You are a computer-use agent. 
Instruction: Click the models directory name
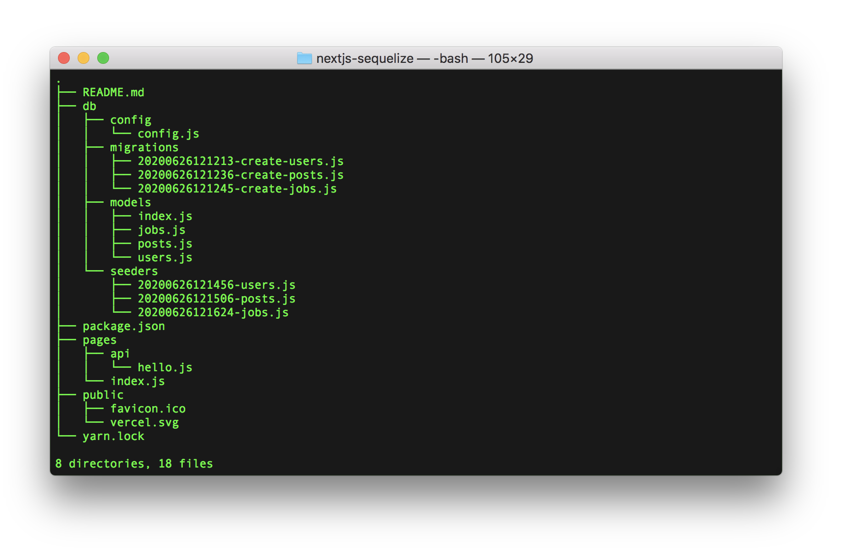[131, 202]
